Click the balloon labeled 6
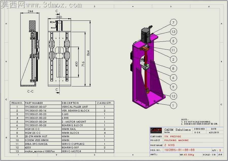Image resolution: width=228 pixels, height=161 pixels. (173, 78)
